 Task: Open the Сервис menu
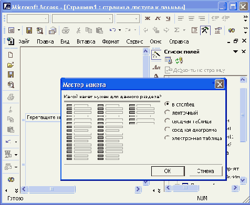pyautogui.click(x=134, y=41)
